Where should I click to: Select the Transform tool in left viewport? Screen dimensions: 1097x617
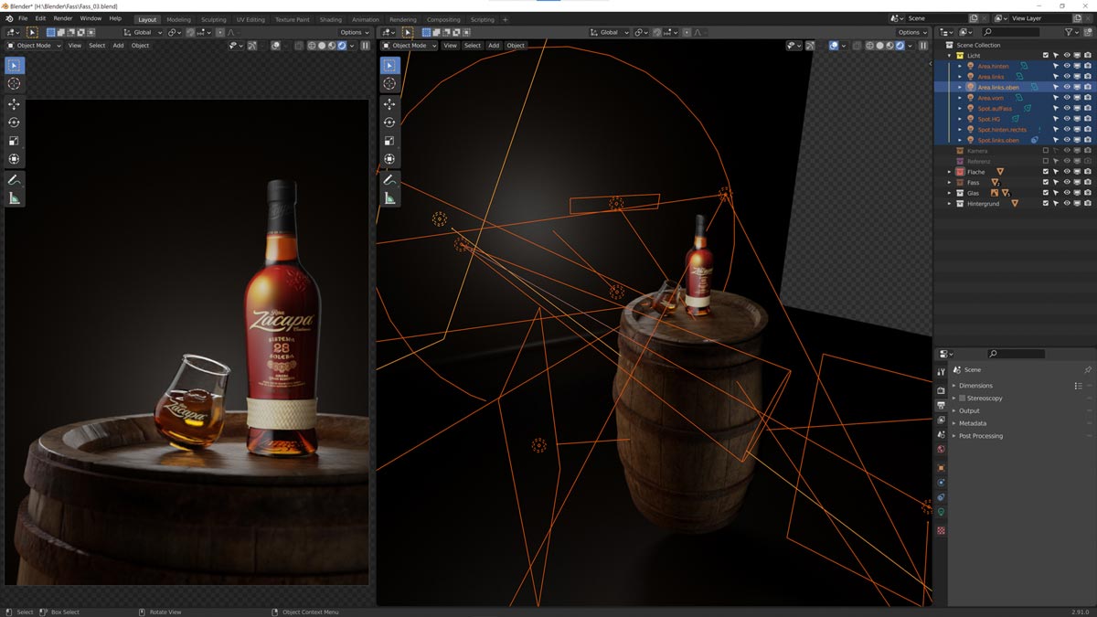point(14,159)
